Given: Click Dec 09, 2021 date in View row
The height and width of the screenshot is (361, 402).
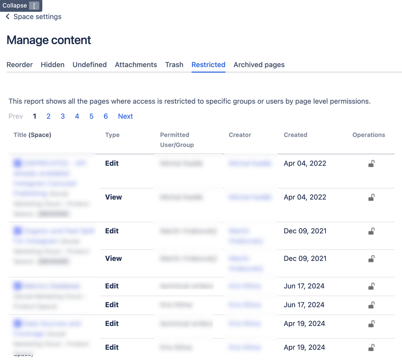Looking at the screenshot, I should click(x=305, y=258).
